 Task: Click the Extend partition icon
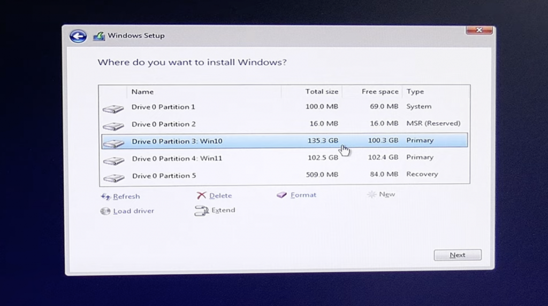[201, 210]
